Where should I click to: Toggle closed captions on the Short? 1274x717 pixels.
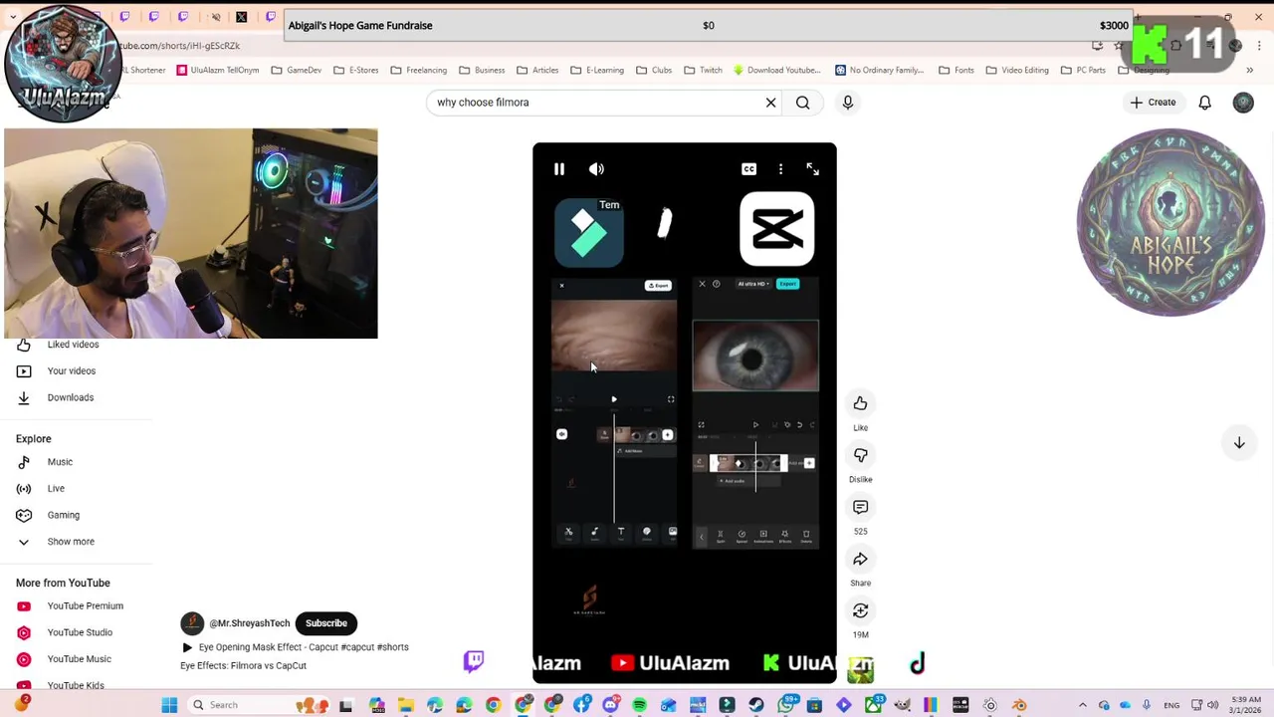748,169
